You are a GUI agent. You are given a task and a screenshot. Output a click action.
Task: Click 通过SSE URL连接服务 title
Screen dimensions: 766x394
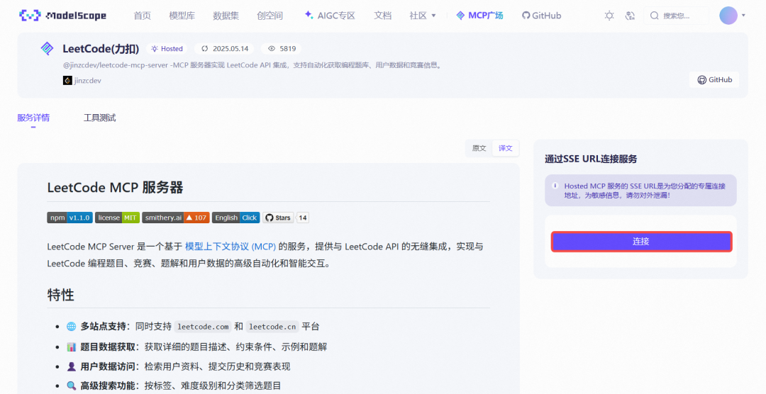click(x=591, y=159)
